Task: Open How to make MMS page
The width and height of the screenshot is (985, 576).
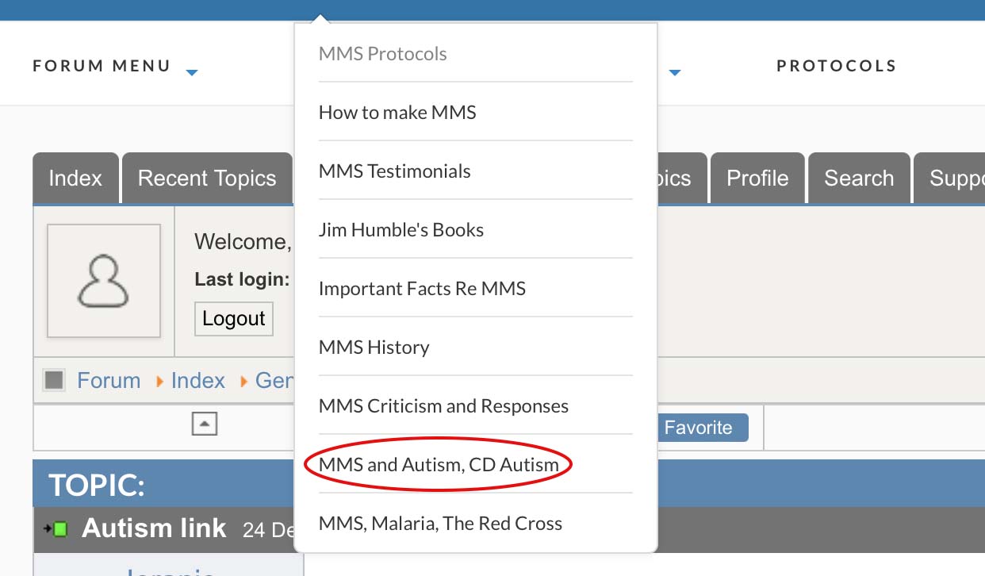Action: tap(397, 113)
